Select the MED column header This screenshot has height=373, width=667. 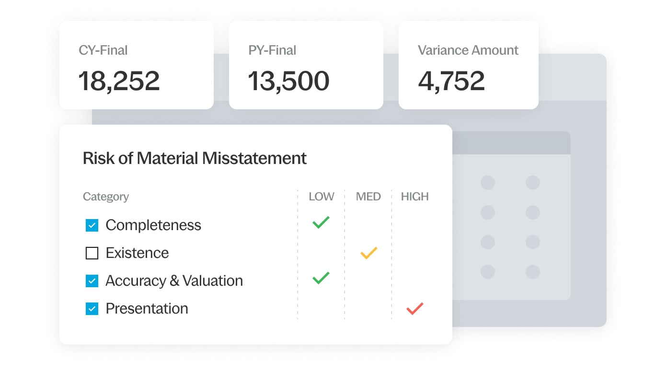click(x=368, y=197)
